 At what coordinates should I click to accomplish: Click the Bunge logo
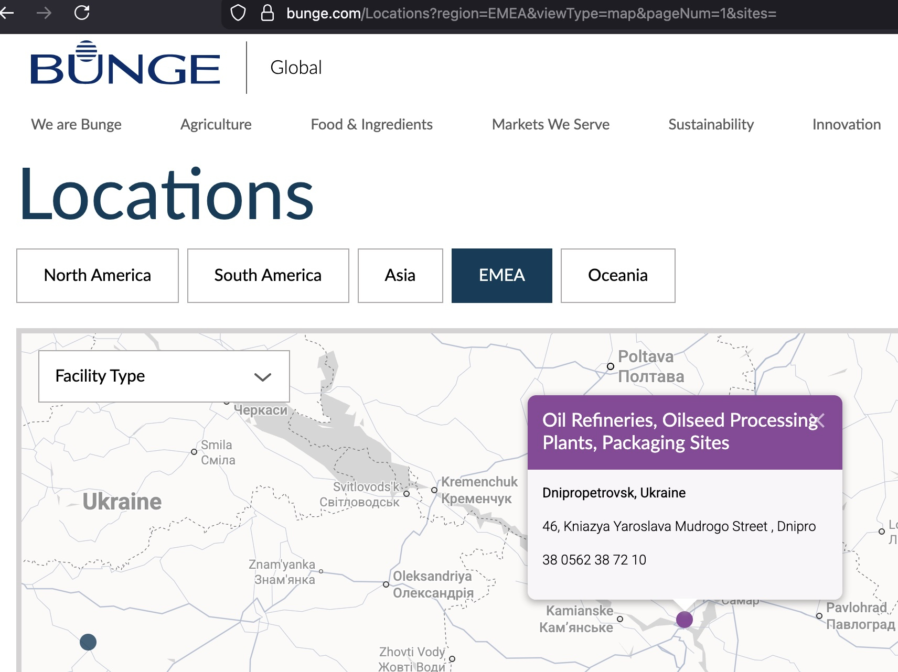point(125,65)
